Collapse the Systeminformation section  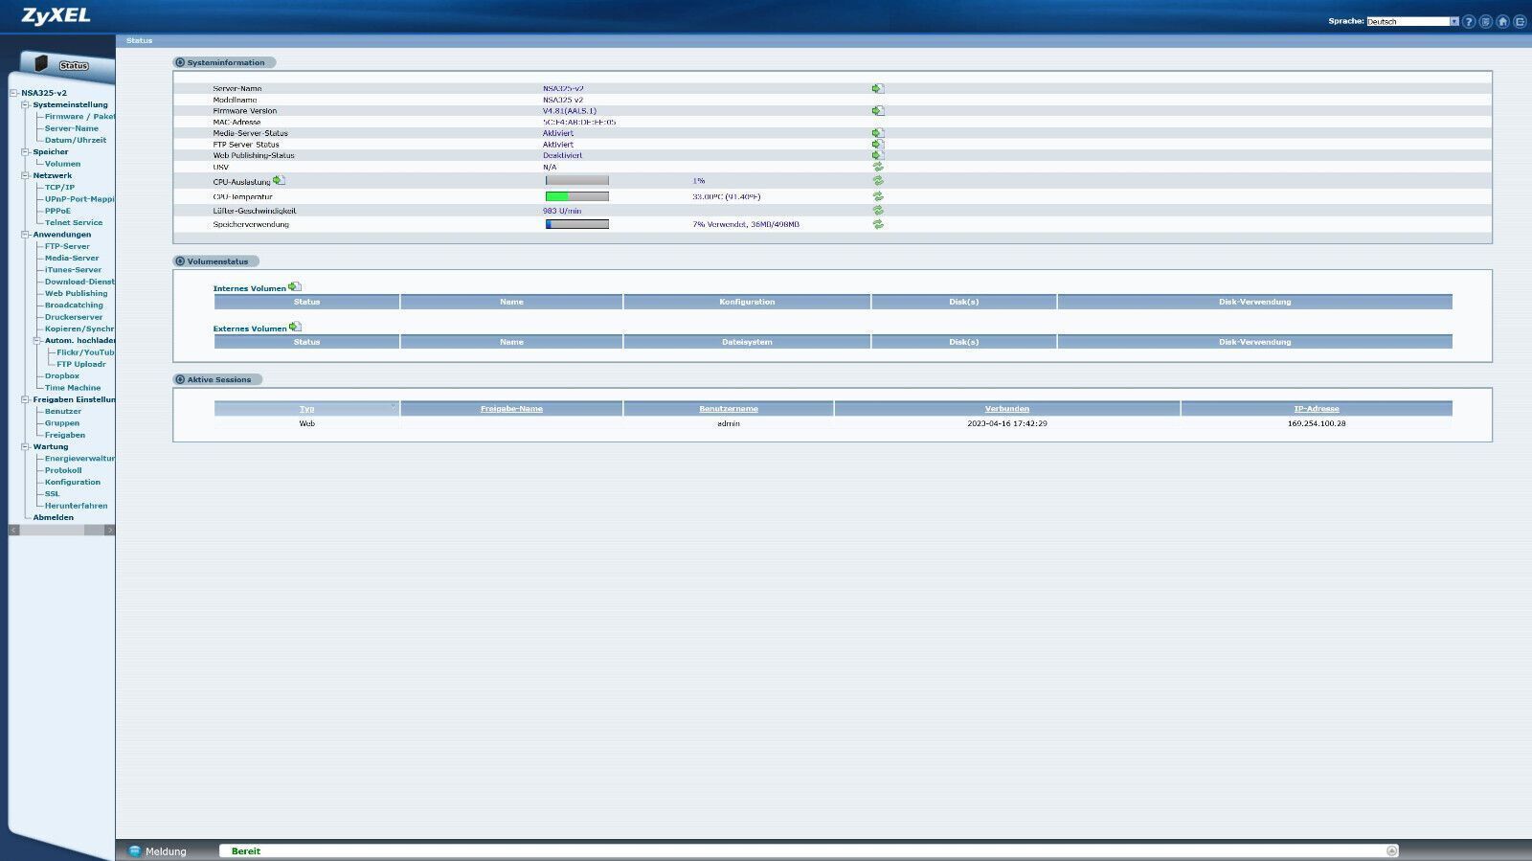tap(180, 62)
